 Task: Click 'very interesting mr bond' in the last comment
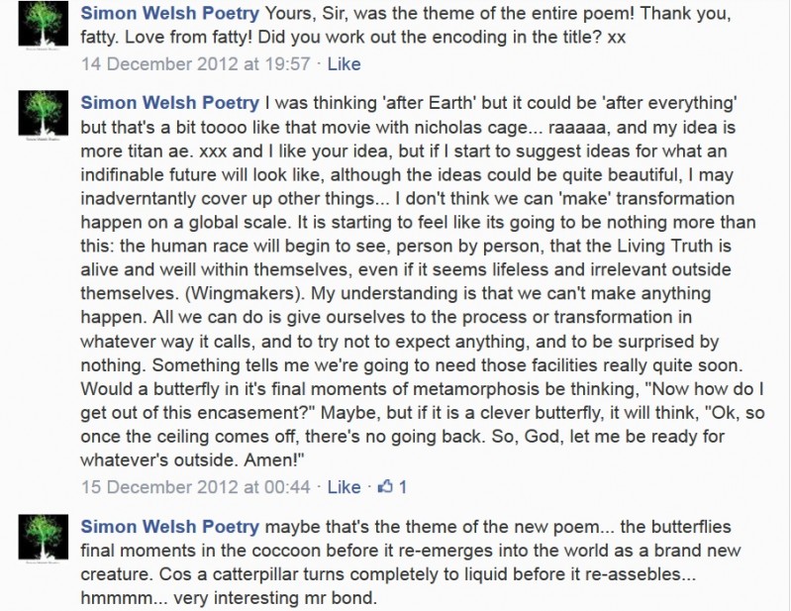coord(275,598)
